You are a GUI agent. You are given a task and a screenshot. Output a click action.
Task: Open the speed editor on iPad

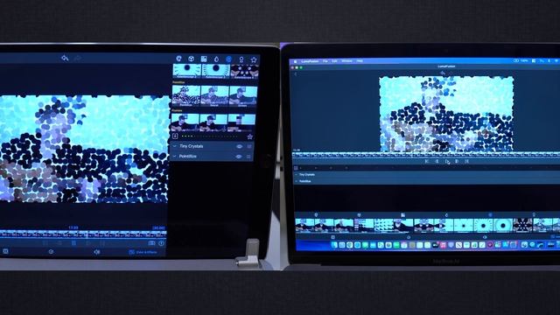tap(51, 252)
